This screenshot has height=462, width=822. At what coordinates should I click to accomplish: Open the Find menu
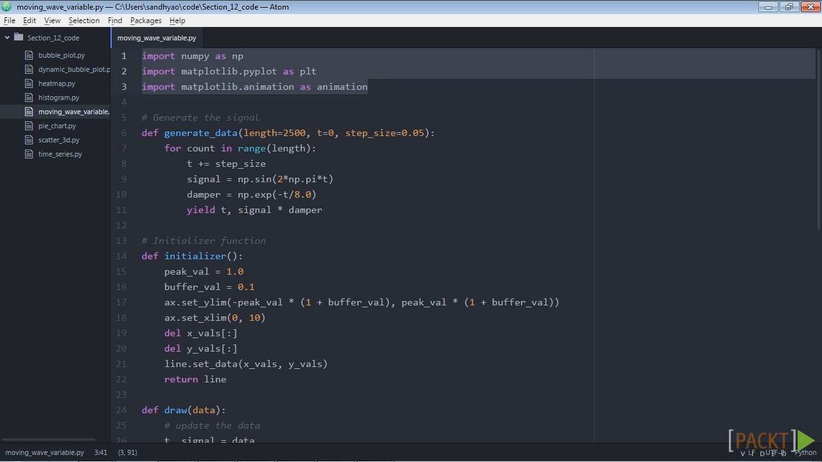coord(115,21)
